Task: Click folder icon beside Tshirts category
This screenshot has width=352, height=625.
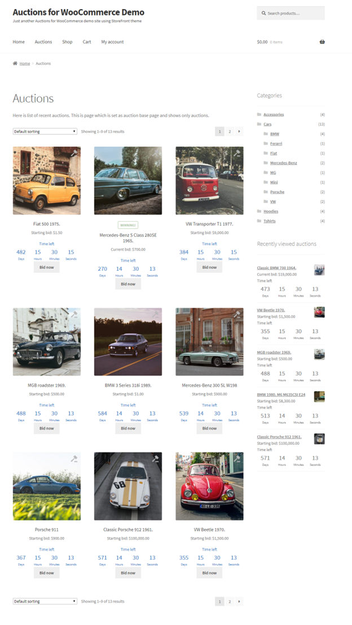Action: click(259, 221)
